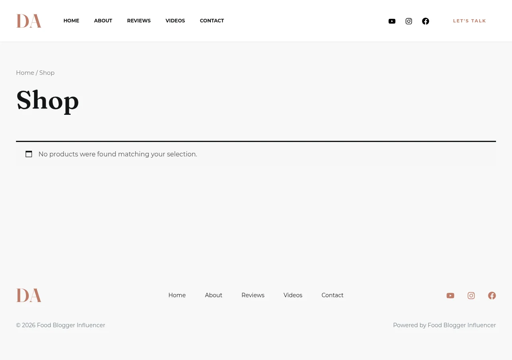This screenshot has width=512, height=360.
Task: Open the Facebook icon in the header
Action: tap(426, 21)
